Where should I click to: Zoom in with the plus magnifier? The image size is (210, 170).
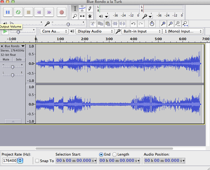[x=163, y=24]
